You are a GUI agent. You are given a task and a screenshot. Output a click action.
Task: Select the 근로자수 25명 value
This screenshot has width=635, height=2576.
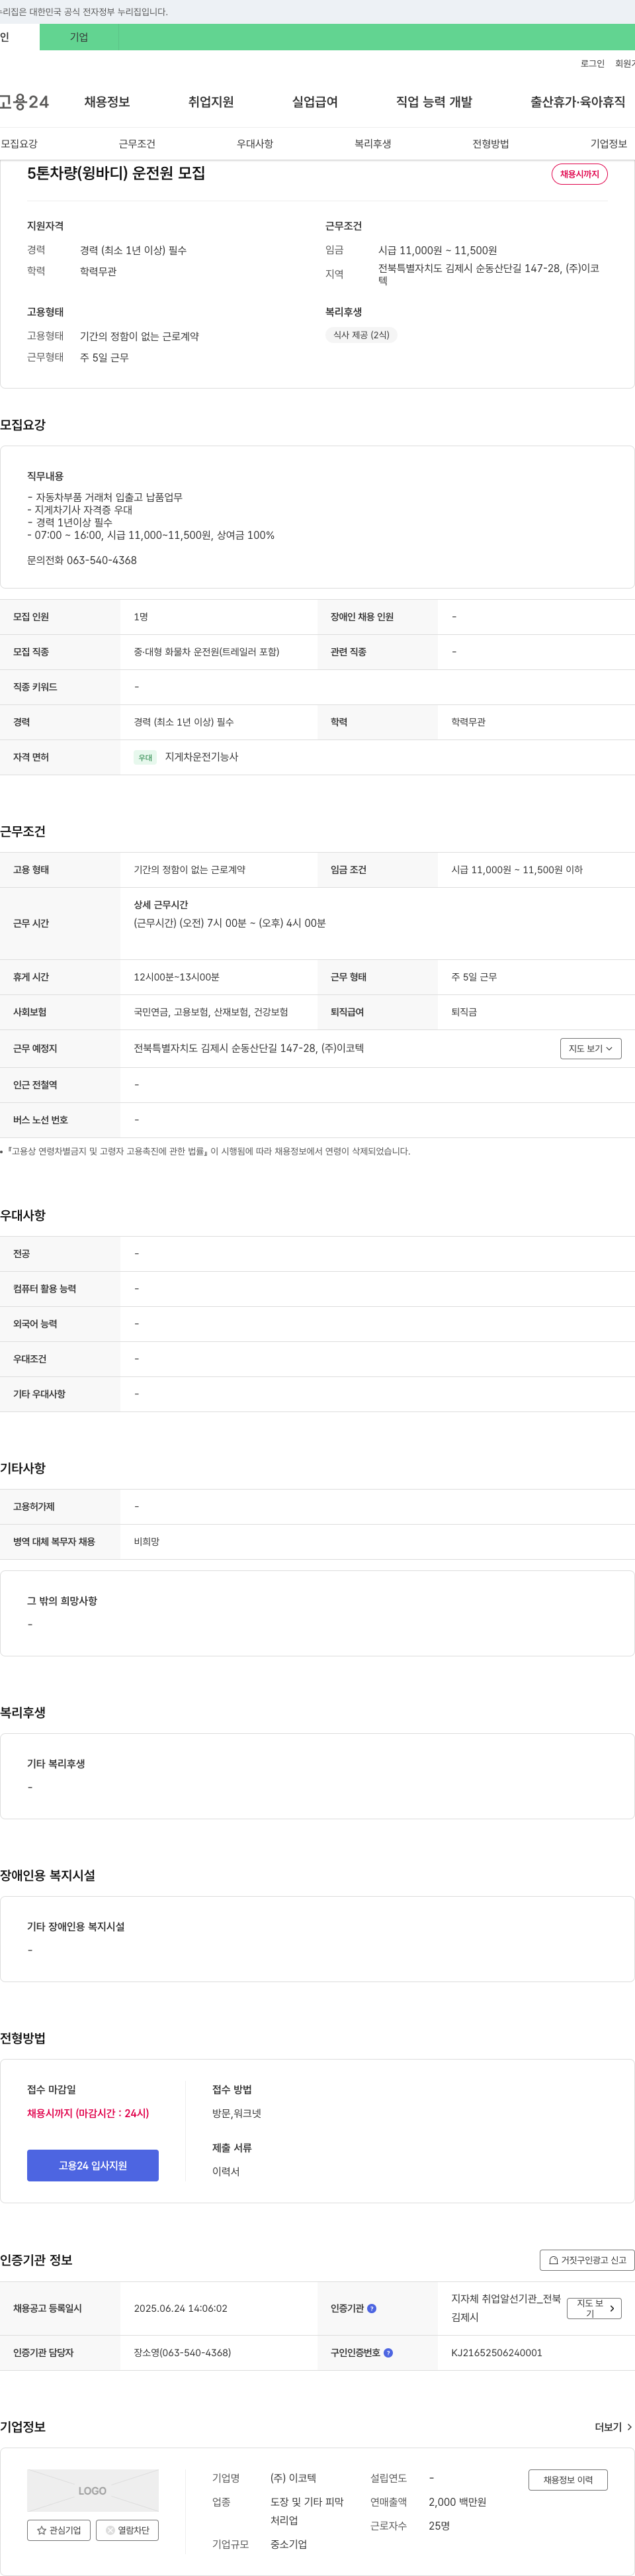[x=439, y=2525]
